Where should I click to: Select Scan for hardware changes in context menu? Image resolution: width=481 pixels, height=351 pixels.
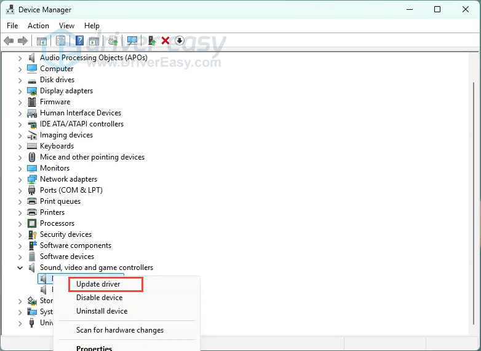coord(120,330)
